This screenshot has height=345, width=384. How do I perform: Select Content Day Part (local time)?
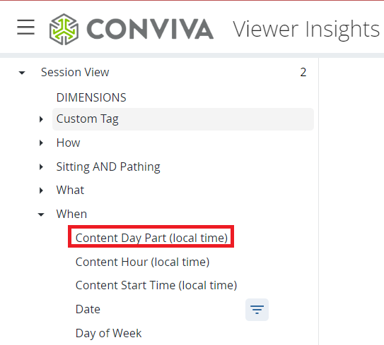(151, 238)
